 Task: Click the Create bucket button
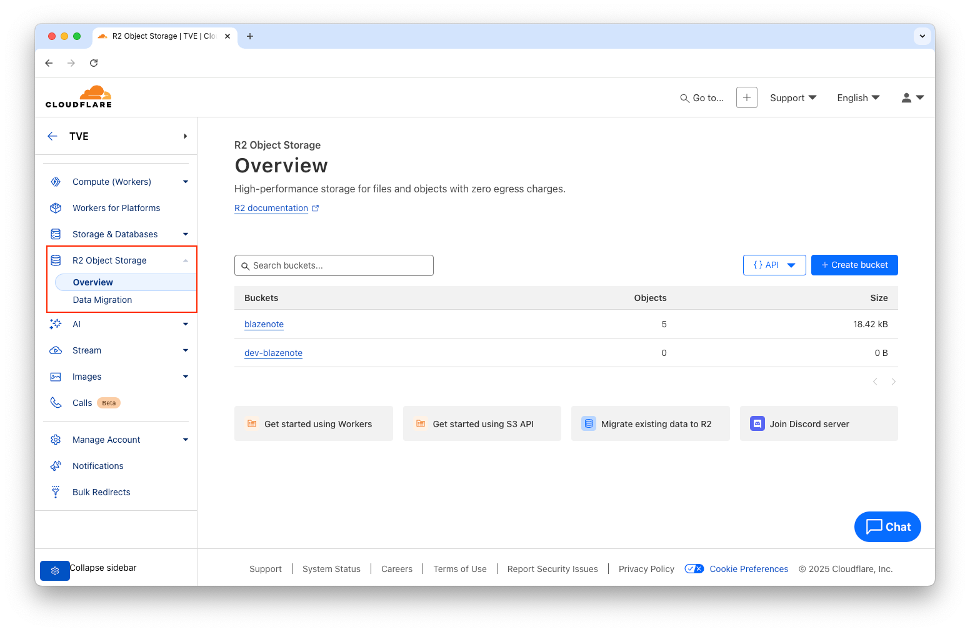[x=854, y=265]
